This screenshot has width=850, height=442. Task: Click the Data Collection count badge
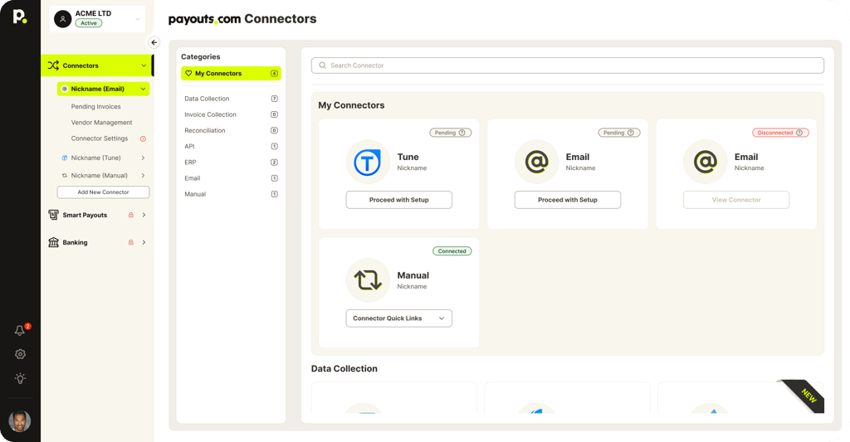(x=274, y=99)
